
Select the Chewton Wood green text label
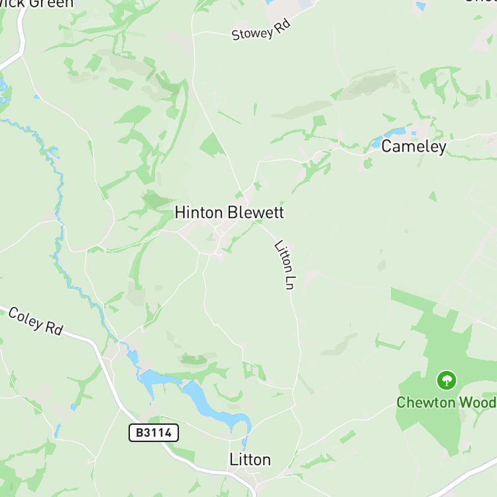point(447,402)
